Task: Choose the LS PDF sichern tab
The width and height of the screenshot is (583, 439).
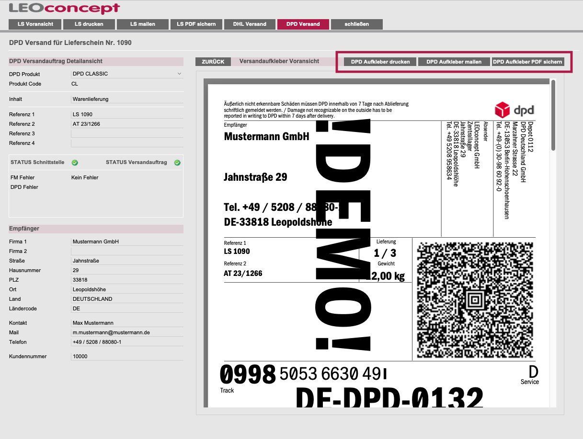Action: [x=196, y=24]
